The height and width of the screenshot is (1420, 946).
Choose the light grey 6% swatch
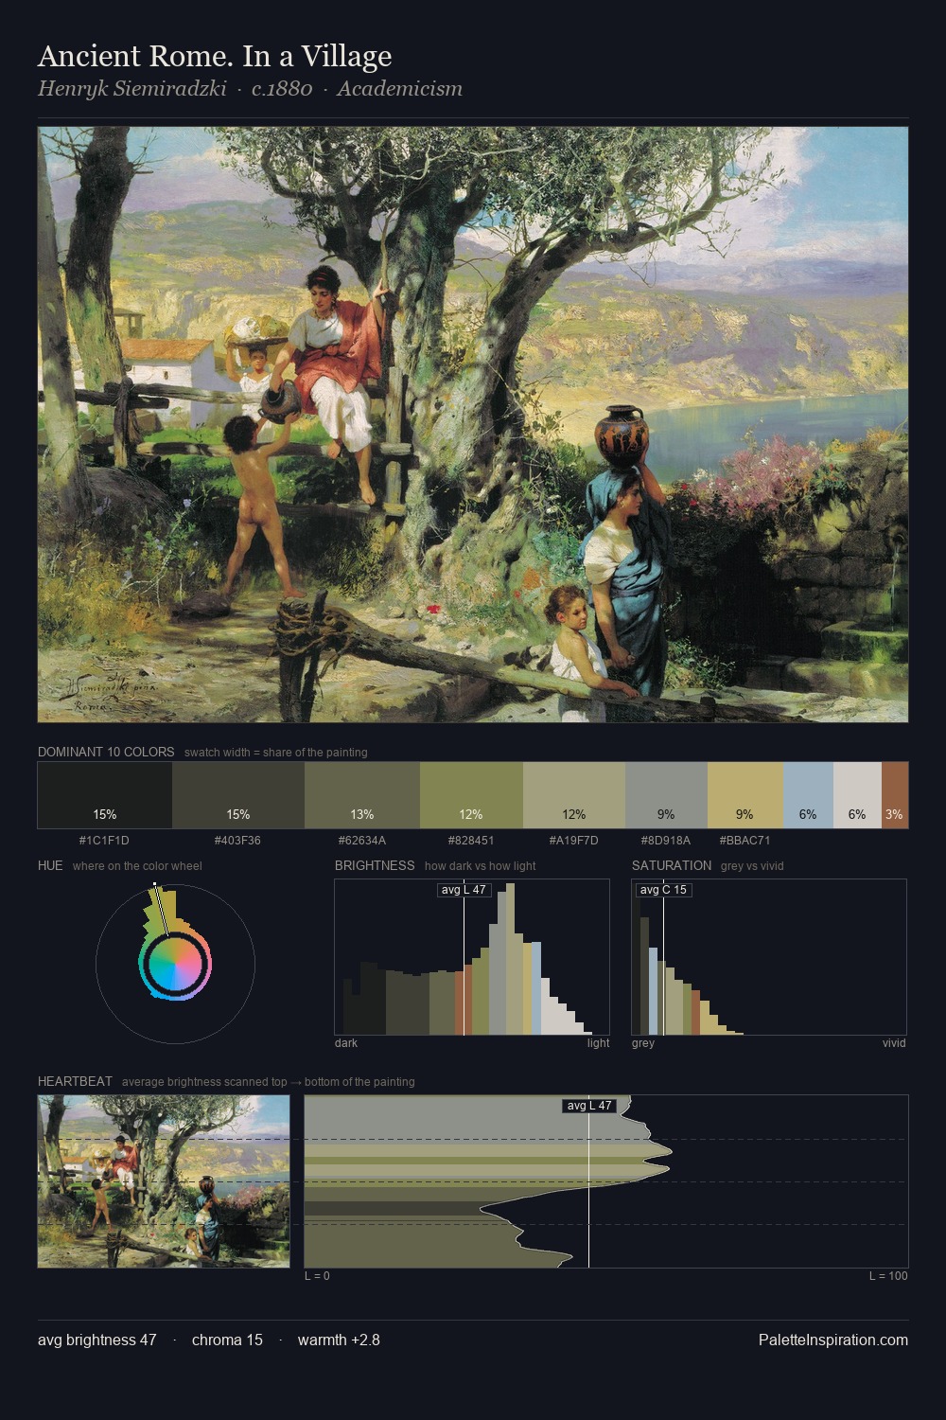857,795
